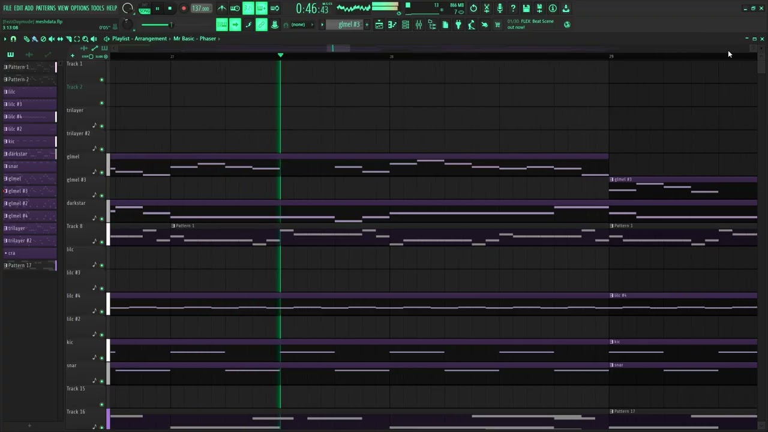Open the project picker pages icon
Screen dimensions: 768x432
(x=445, y=25)
